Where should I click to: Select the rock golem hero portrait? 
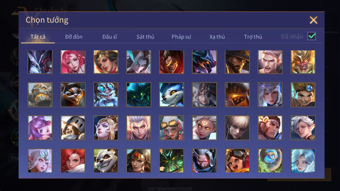click(40, 94)
